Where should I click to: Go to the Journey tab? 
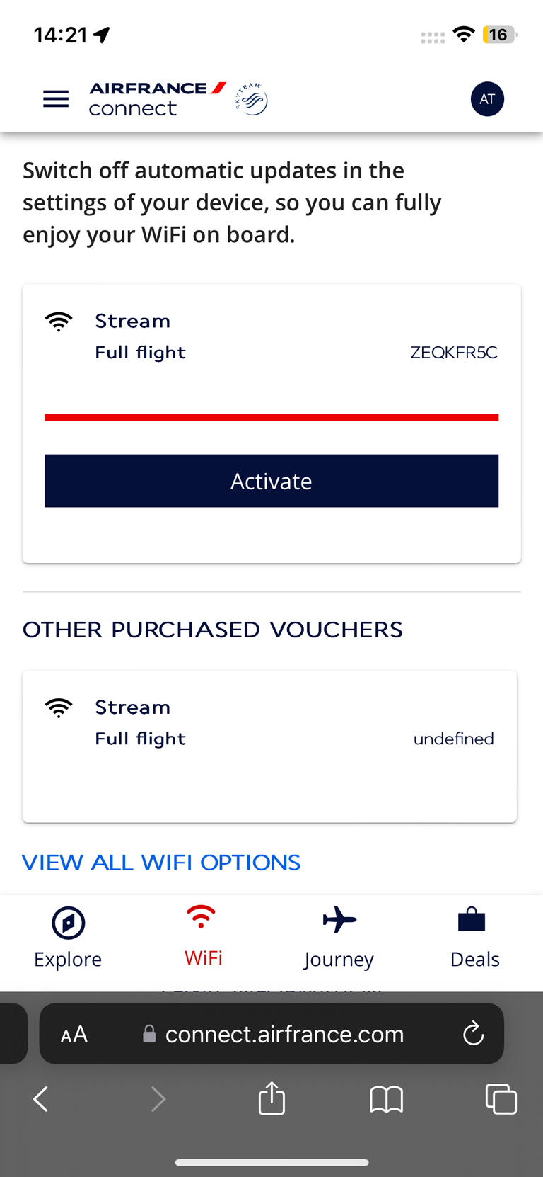click(x=339, y=938)
